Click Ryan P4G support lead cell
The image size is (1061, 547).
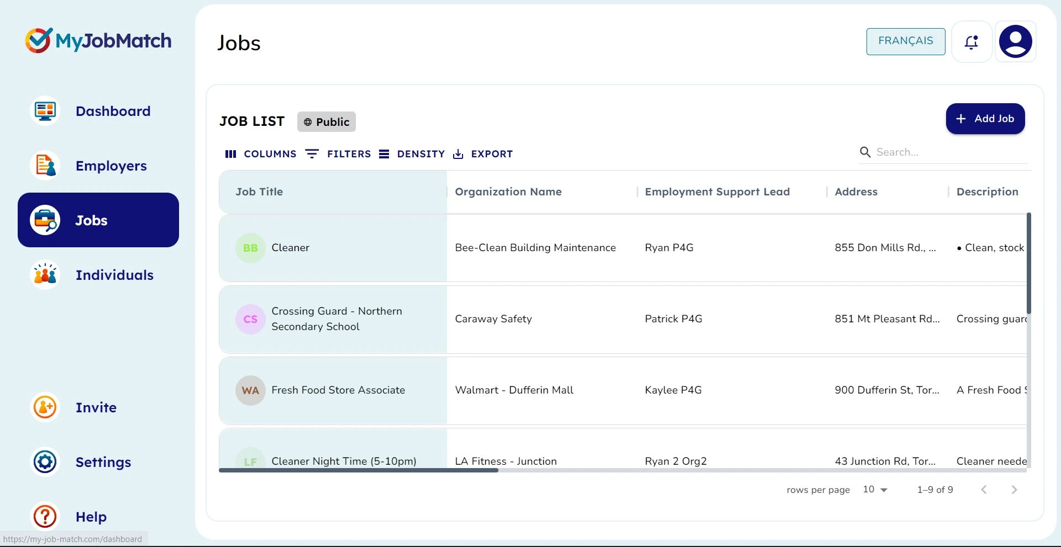coord(669,248)
